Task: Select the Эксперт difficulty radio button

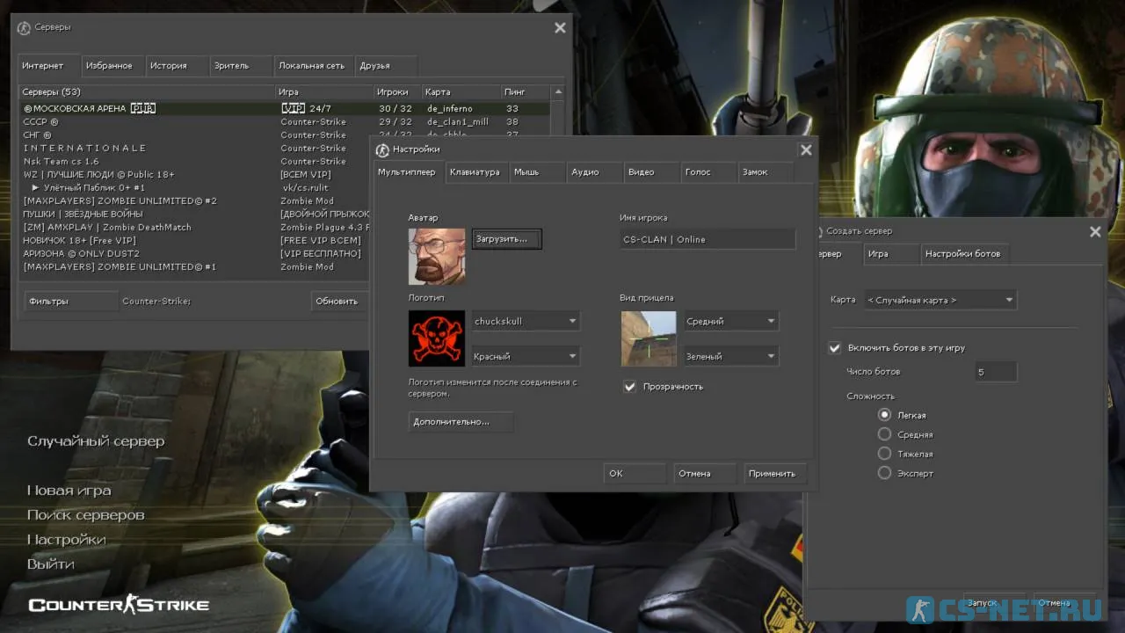Action: tap(885, 473)
